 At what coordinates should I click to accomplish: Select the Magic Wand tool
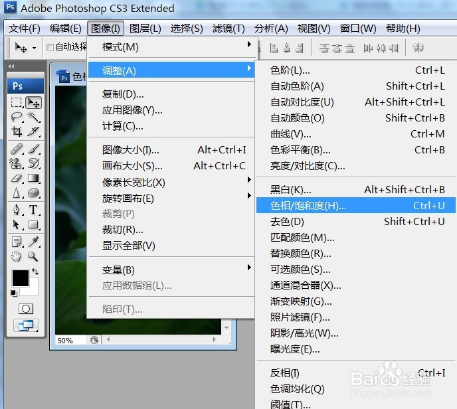pyautogui.click(x=33, y=117)
